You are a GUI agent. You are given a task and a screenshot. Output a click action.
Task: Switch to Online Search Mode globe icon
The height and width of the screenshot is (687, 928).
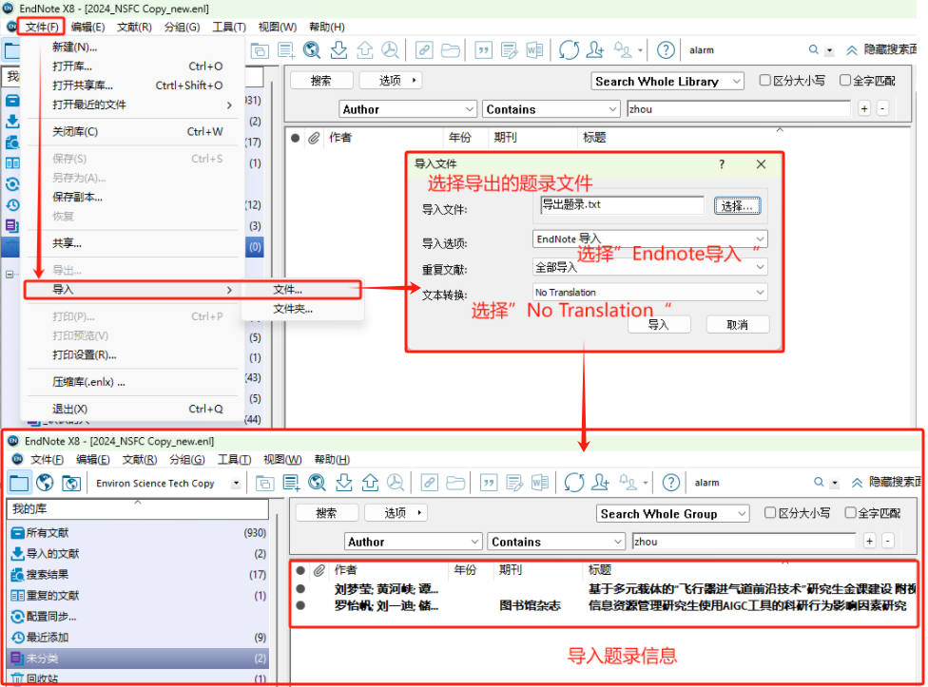pyautogui.click(x=45, y=483)
